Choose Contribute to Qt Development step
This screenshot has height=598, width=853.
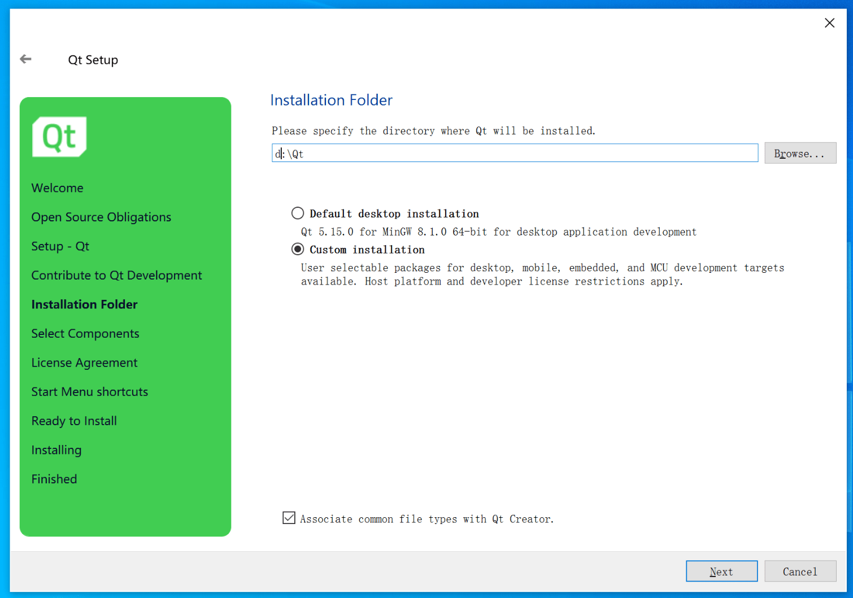pyautogui.click(x=116, y=276)
